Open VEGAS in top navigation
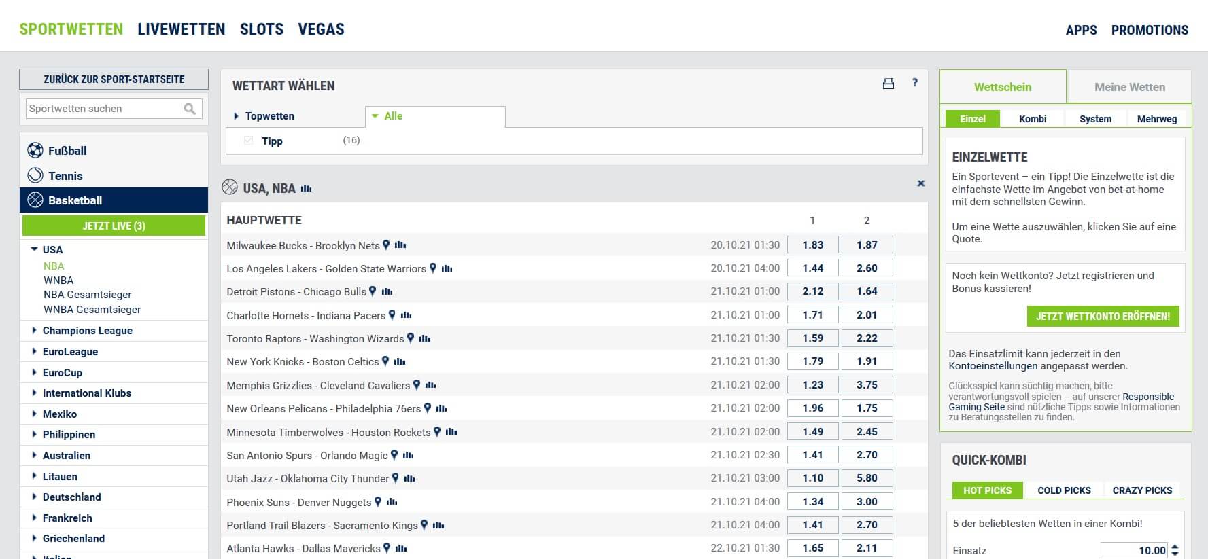Viewport: 1208px width, 559px height. (x=321, y=29)
